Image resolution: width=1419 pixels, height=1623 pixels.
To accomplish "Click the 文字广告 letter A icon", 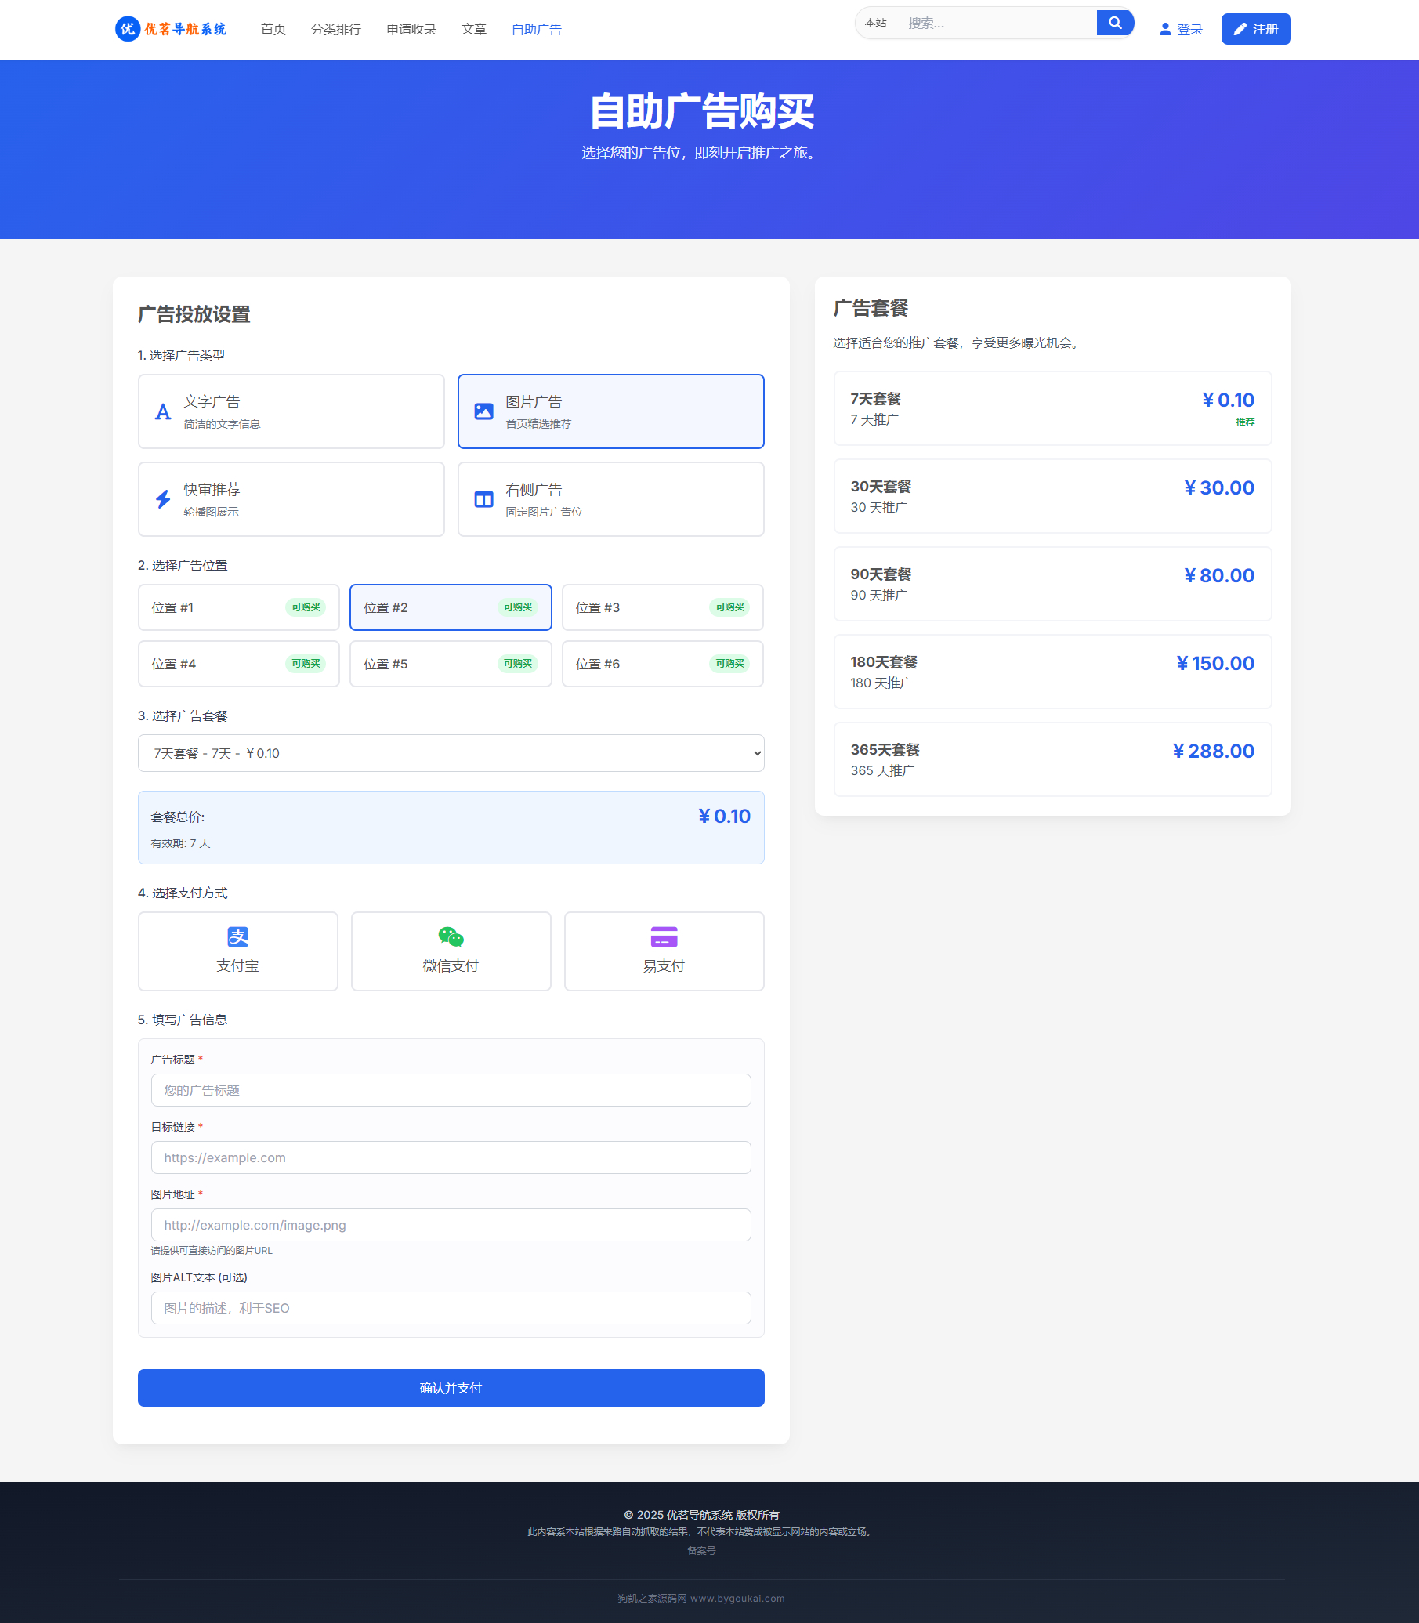I will pyautogui.click(x=163, y=412).
